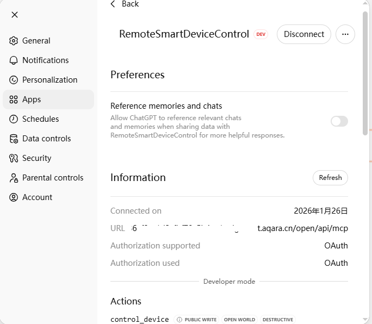Click the aqara.cn MCP URL value
Image resolution: width=372 pixels, height=324 pixels.
pyautogui.click(x=302, y=228)
